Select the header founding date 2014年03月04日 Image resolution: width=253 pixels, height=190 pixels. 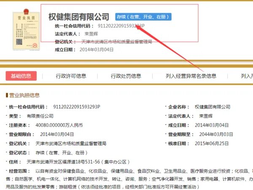click(97, 49)
